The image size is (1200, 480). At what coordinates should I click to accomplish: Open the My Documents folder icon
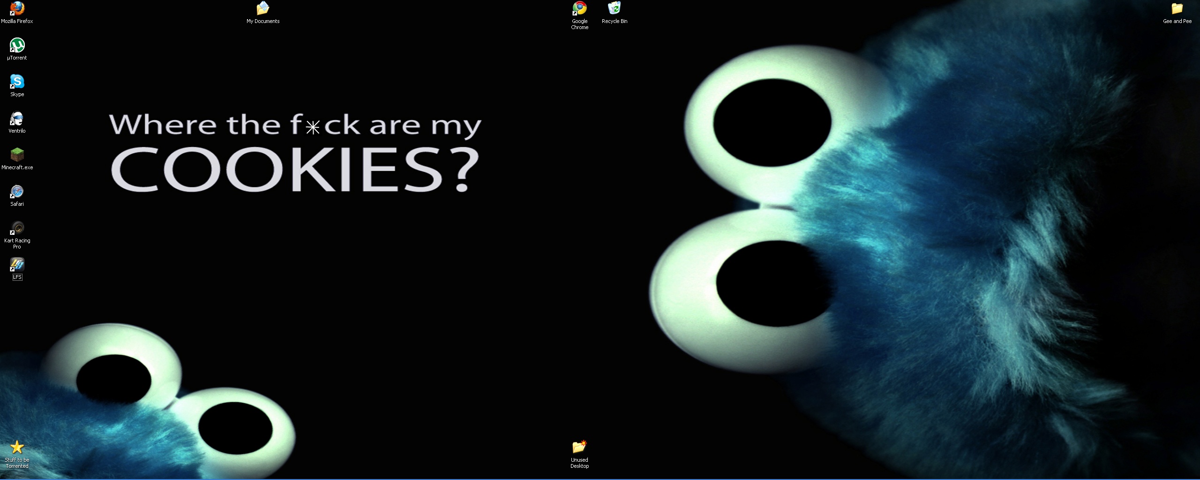tap(263, 8)
